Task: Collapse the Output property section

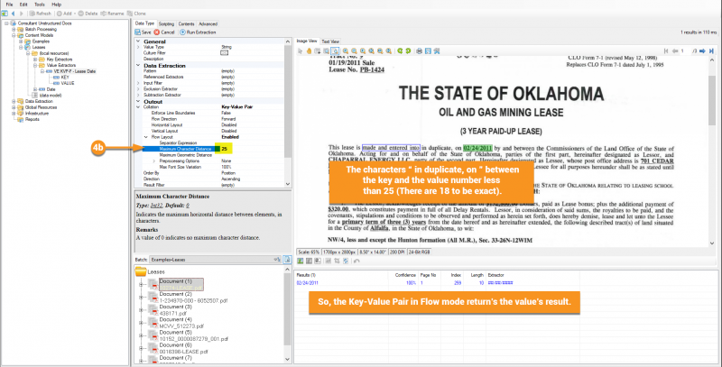Action: (x=138, y=102)
